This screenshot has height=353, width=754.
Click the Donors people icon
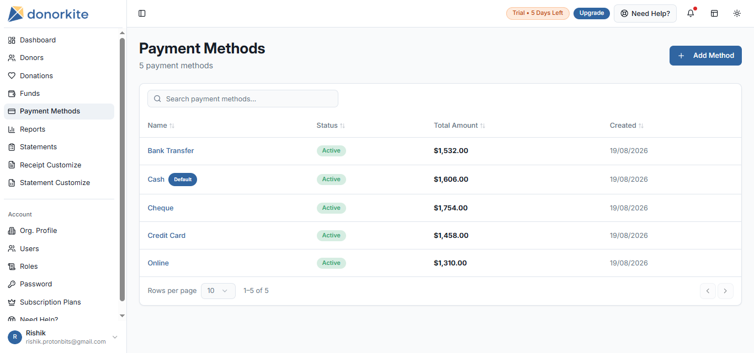coord(12,58)
